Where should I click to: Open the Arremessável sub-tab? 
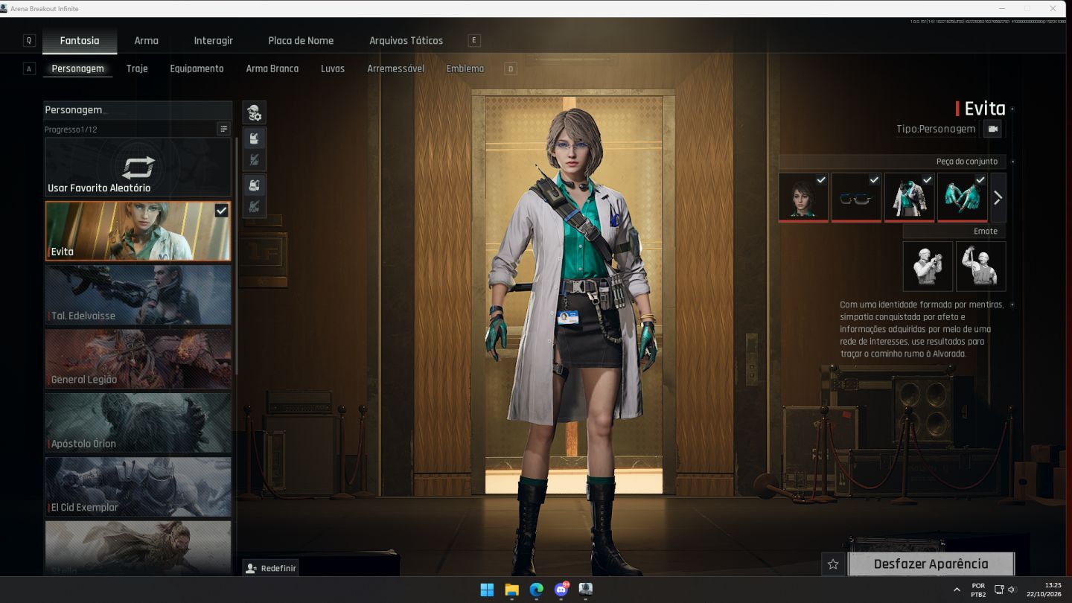pyautogui.click(x=396, y=68)
